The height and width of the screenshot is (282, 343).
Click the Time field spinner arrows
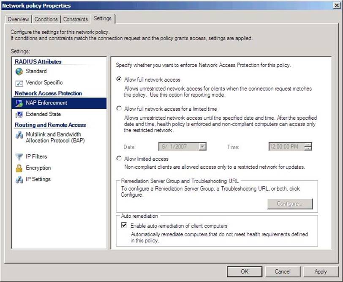[308, 147]
